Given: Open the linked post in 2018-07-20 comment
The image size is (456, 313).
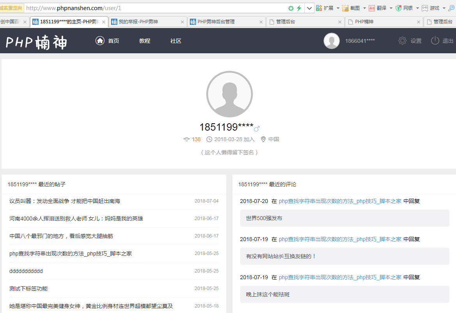Looking at the screenshot, I should pos(340,201).
